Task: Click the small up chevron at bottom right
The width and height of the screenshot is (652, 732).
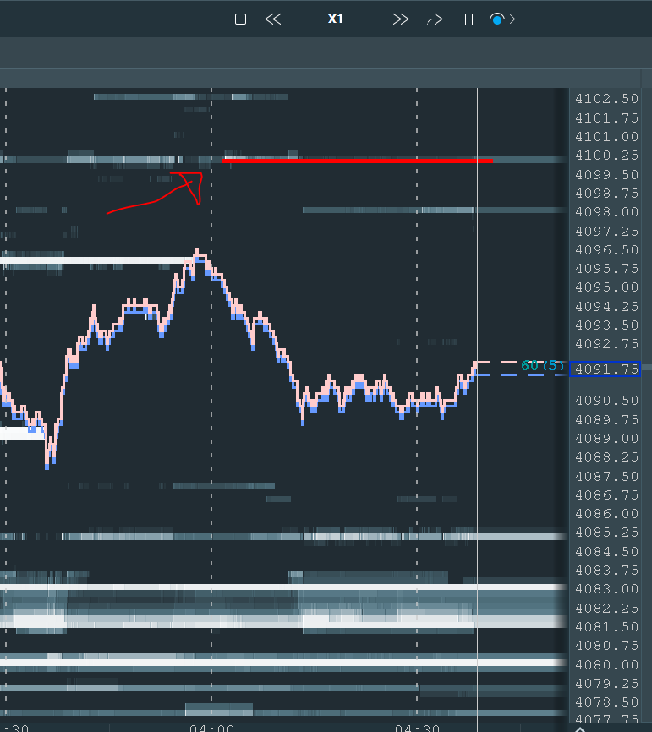Action: (580, 727)
